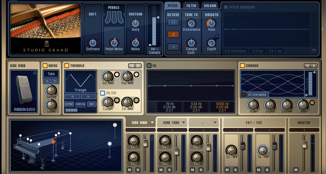Set Octave to +1
The image size is (326, 174).
tap(173, 22)
